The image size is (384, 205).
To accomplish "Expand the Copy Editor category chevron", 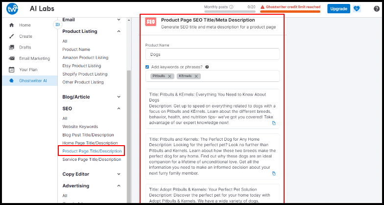I will (x=119, y=174).
